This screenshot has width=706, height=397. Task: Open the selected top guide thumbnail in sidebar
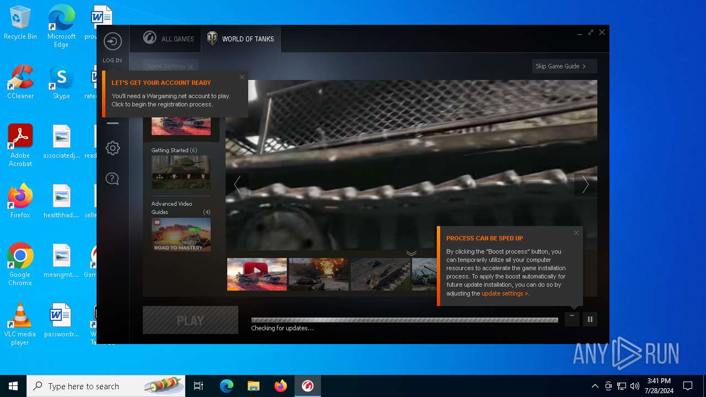pos(181,126)
